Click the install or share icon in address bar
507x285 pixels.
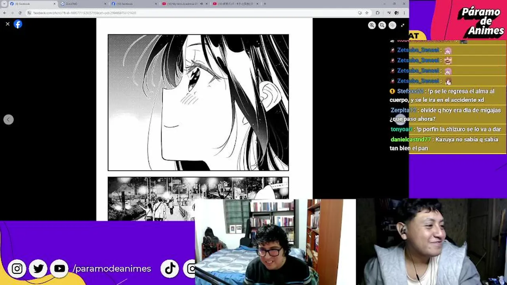point(360,13)
